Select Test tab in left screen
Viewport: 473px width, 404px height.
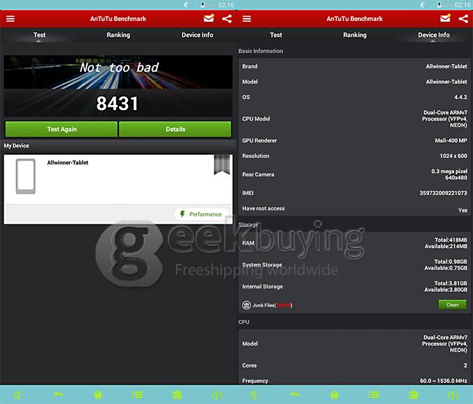coord(40,35)
